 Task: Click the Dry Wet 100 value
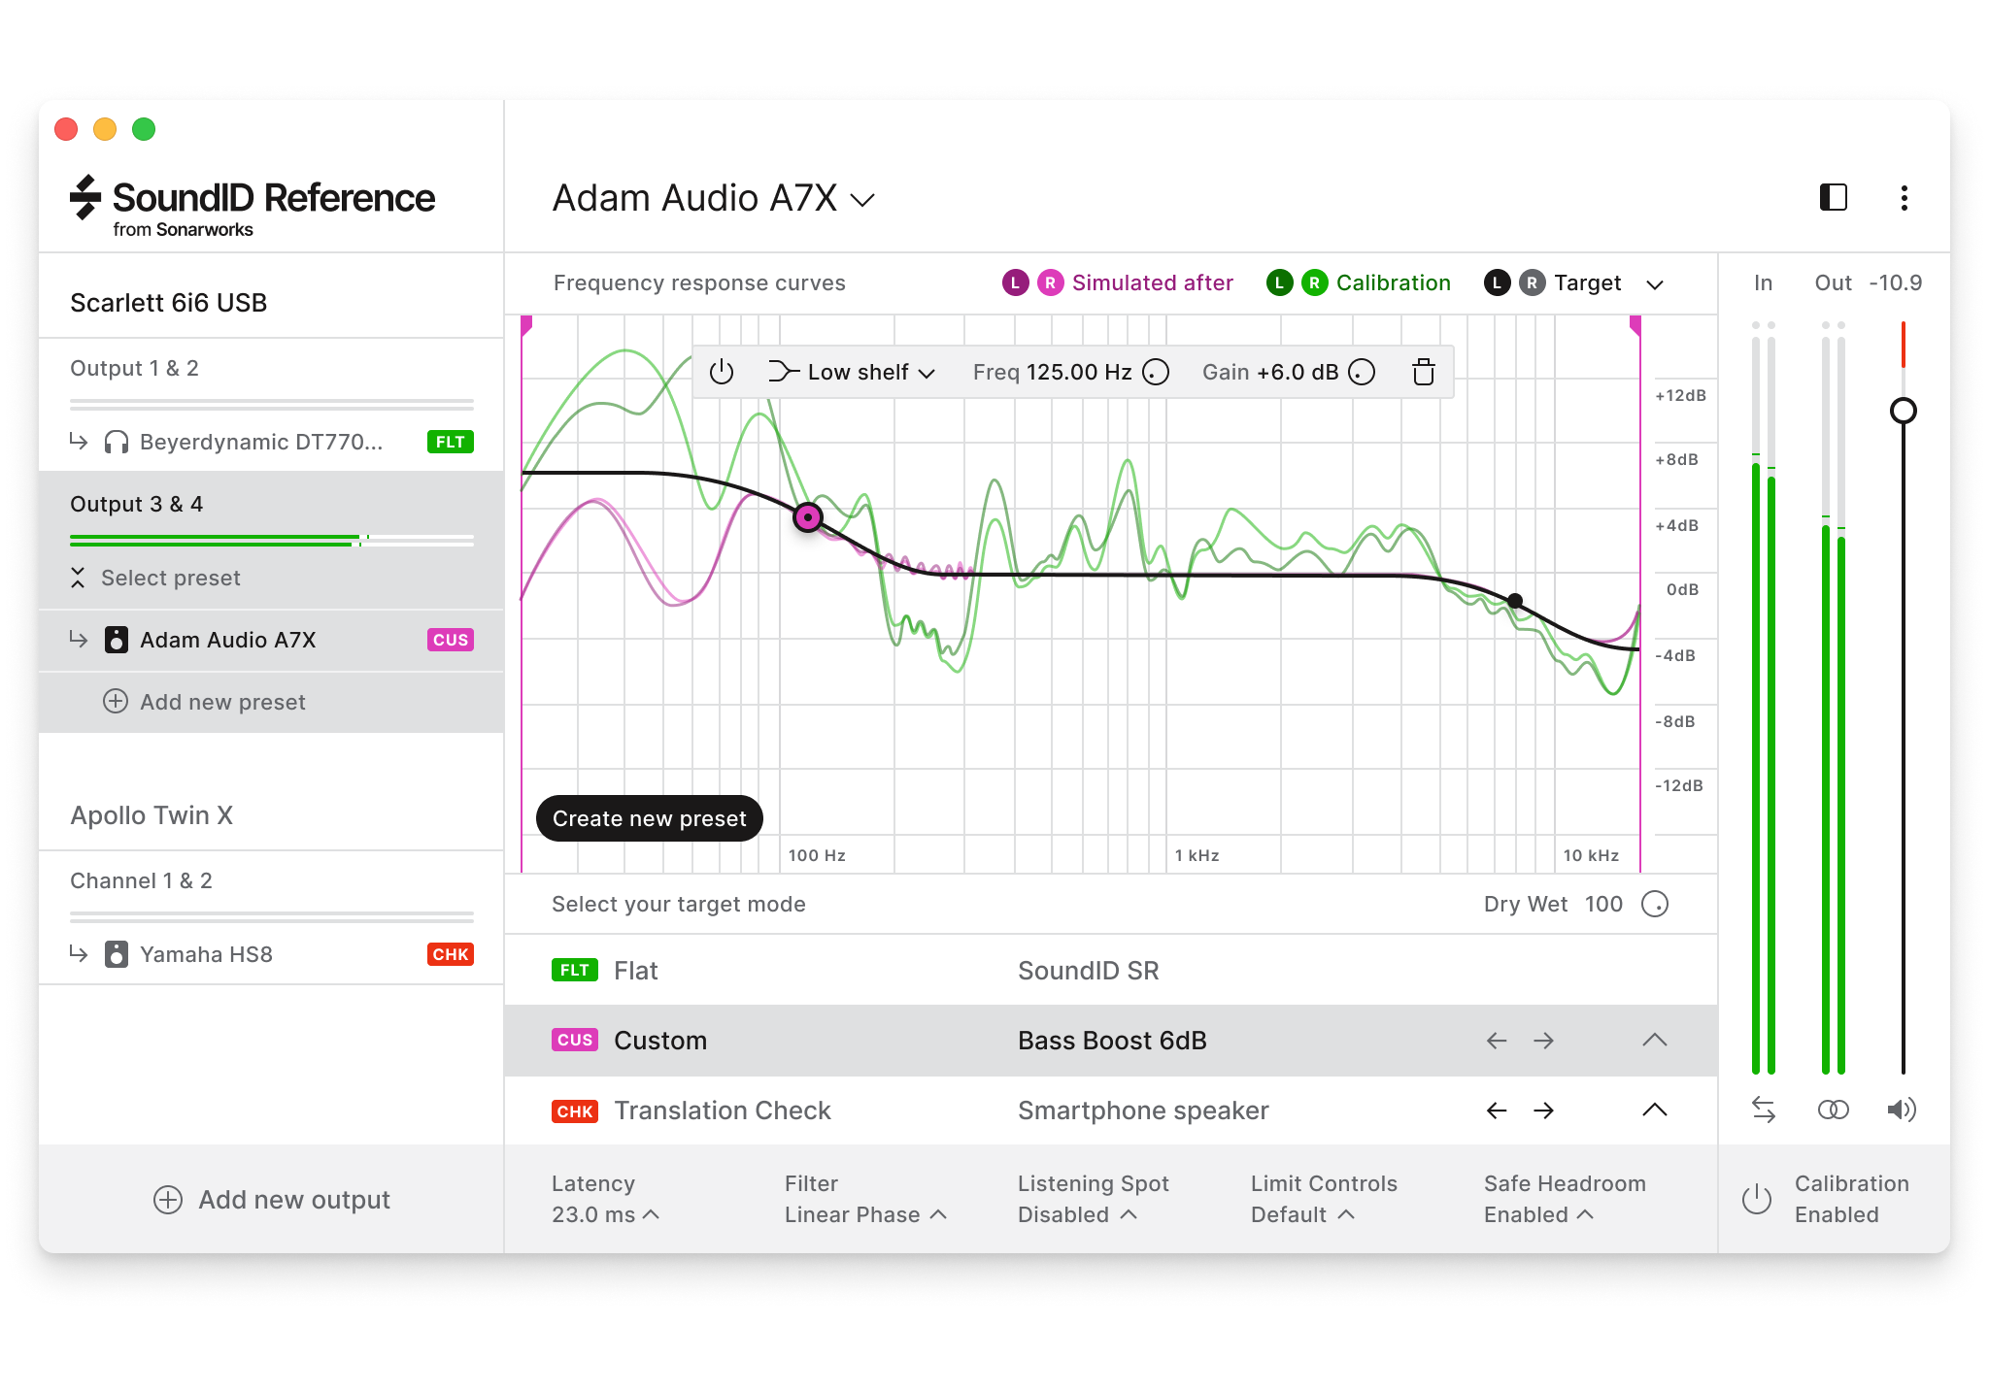tap(1603, 904)
